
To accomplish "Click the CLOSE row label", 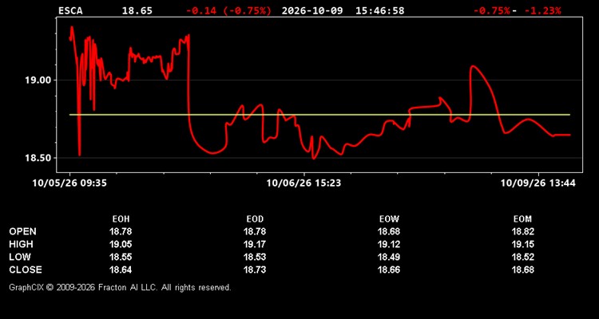I will coord(26,270).
